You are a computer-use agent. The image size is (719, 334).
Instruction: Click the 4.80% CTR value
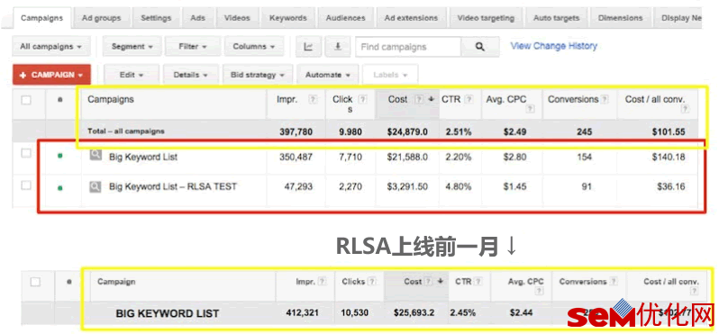(459, 186)
